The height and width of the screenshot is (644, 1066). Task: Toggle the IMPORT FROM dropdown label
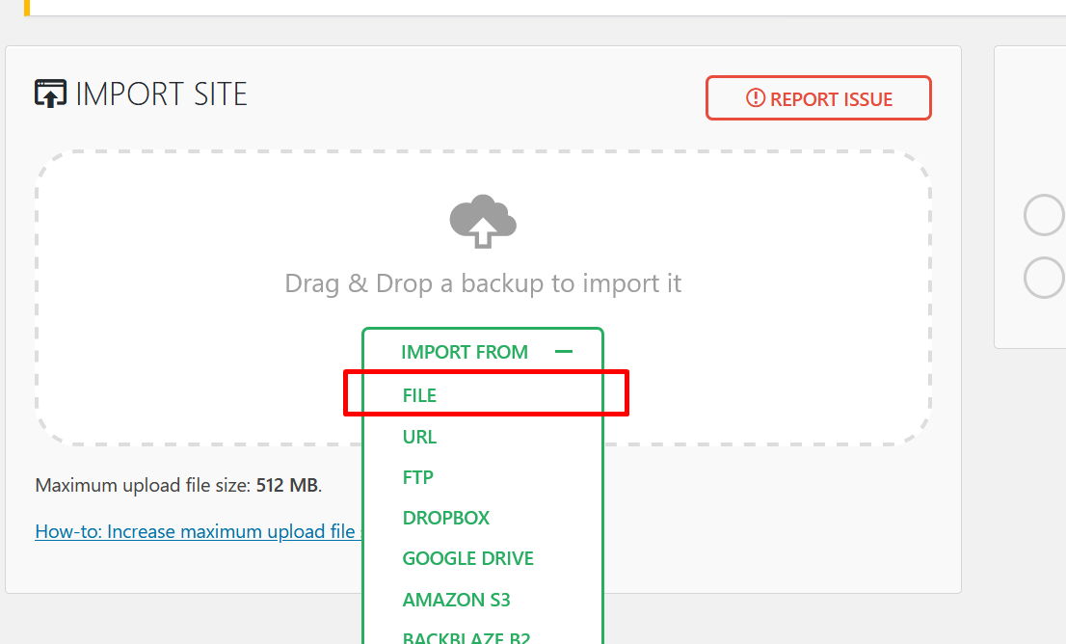pyautogui.click(x=465, y=352)
